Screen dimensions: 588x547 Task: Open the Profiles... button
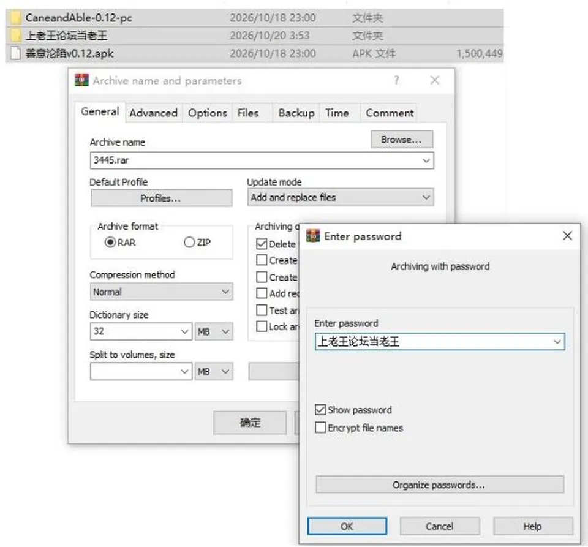161,198
